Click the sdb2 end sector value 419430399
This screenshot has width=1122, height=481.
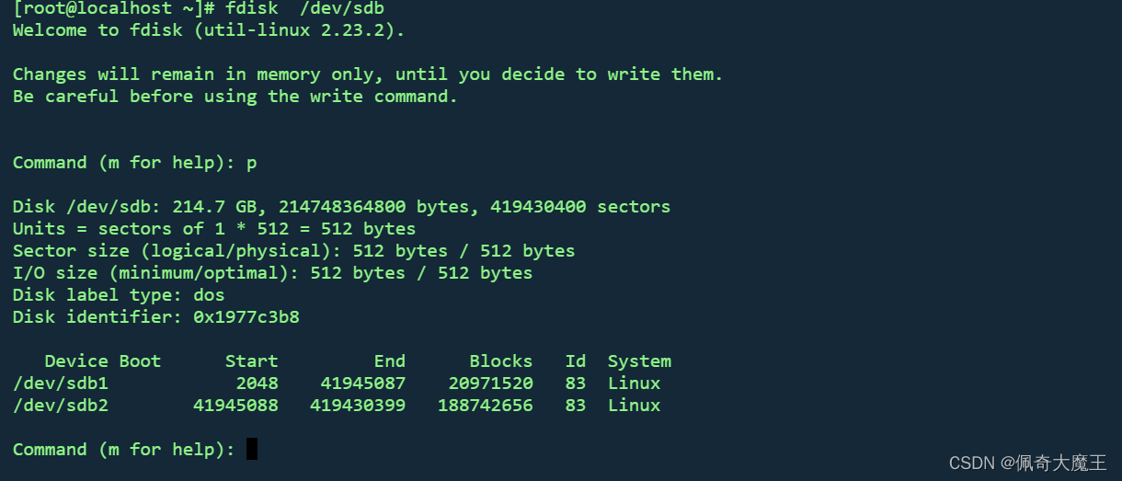[x=358, y=406]
